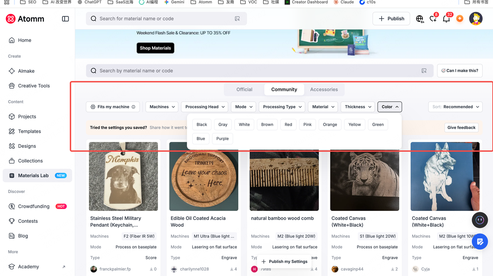Click image search in the material search field
The image size is (493, 276).
tap(424, 71)
